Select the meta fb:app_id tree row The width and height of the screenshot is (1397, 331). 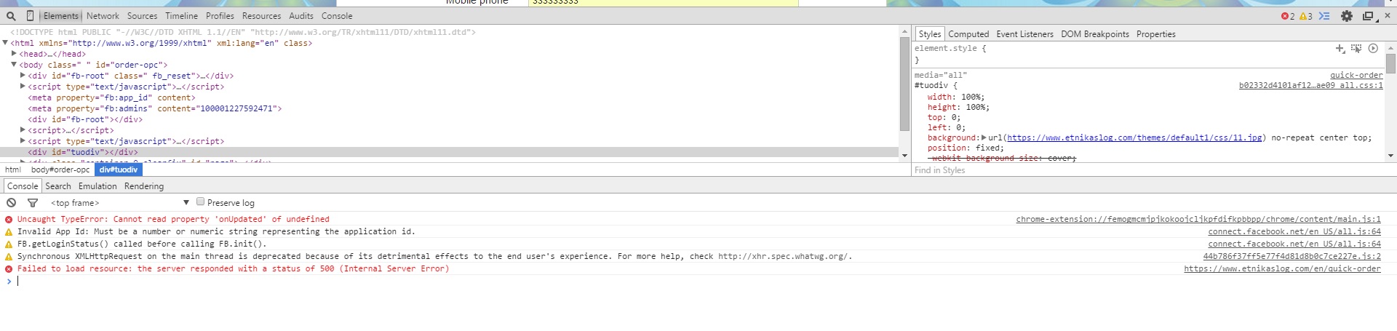click(111, 97)
